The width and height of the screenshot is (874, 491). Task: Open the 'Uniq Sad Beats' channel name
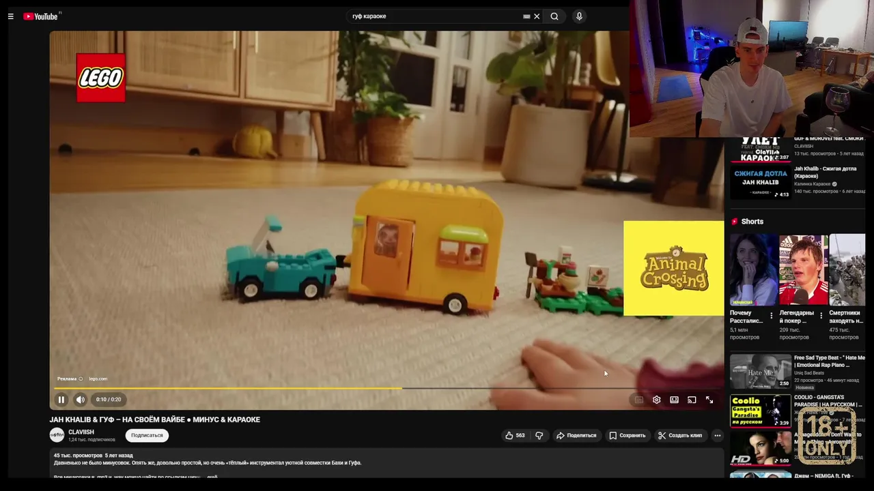(x=809, y=373)
